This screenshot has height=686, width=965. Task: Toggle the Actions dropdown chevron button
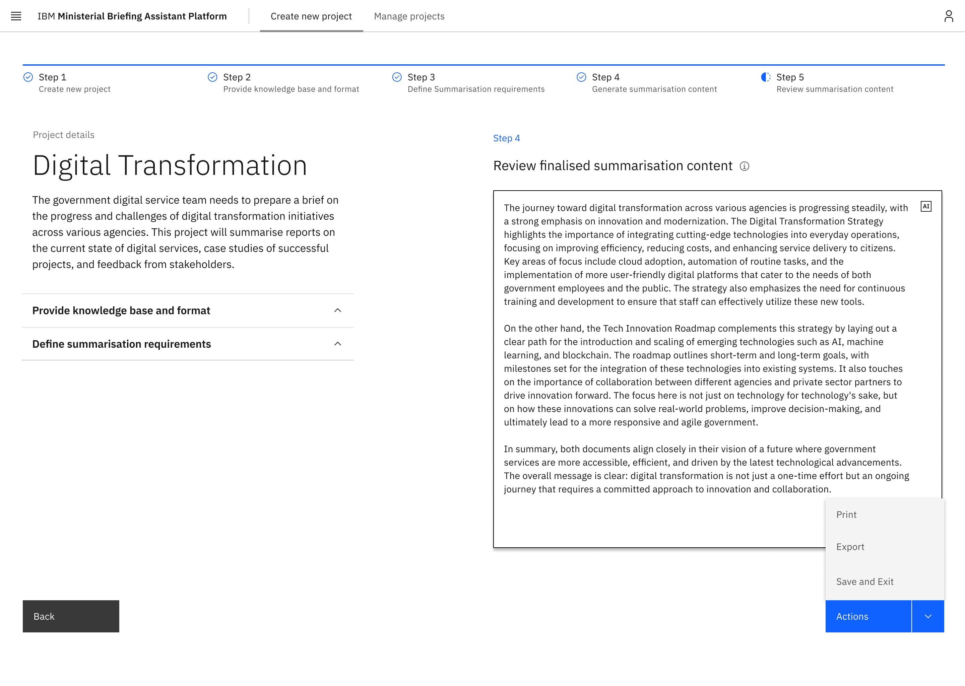(928, 616)
